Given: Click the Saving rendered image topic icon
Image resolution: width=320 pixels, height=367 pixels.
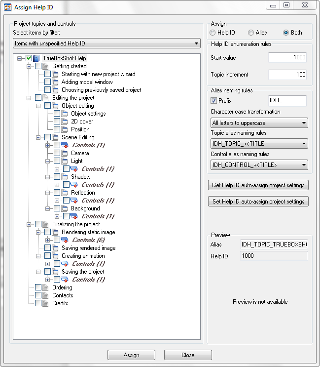Looking at the screenshot, I should pos(55,248).
